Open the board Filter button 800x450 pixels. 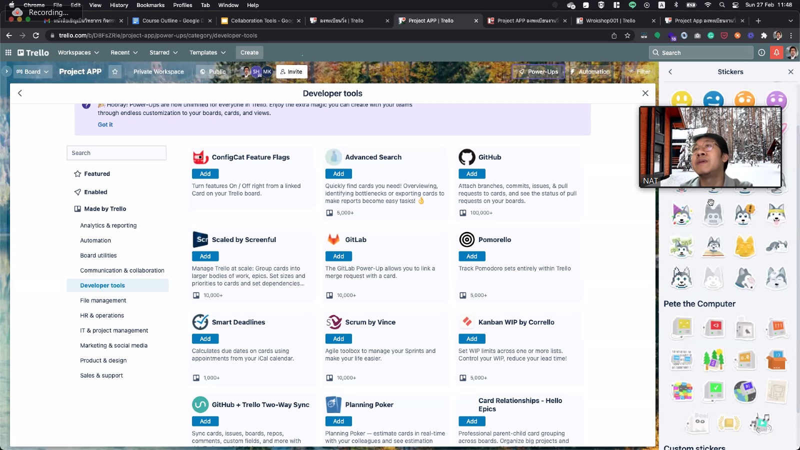pyautogui.click(x=639, y=71)
